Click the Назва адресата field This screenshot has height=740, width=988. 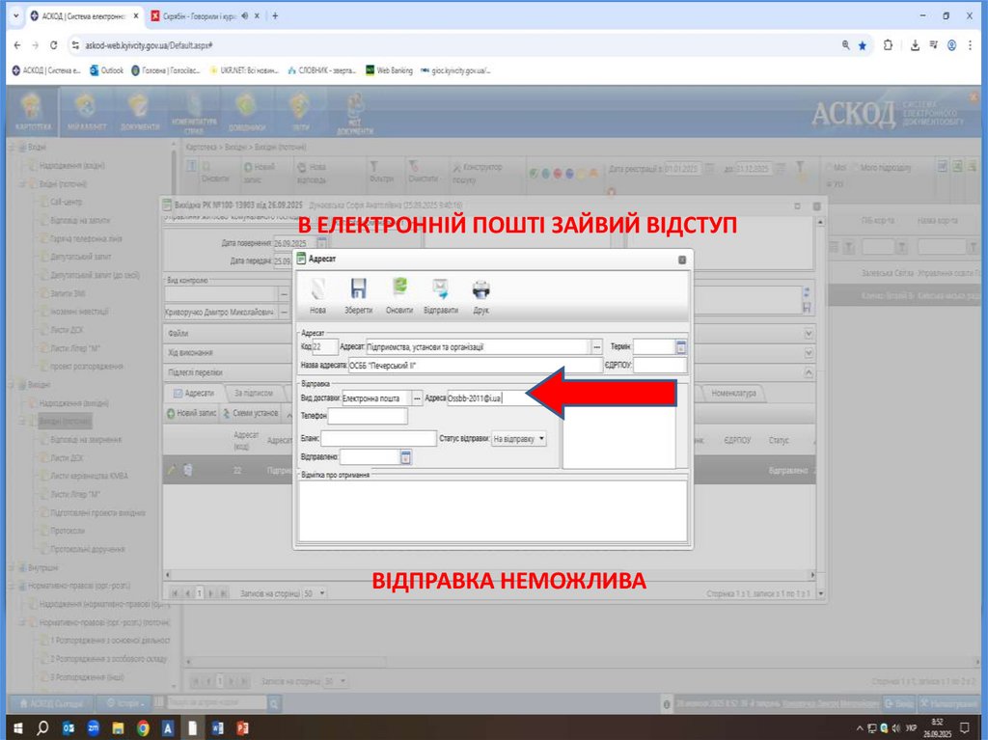coord(475,365)
